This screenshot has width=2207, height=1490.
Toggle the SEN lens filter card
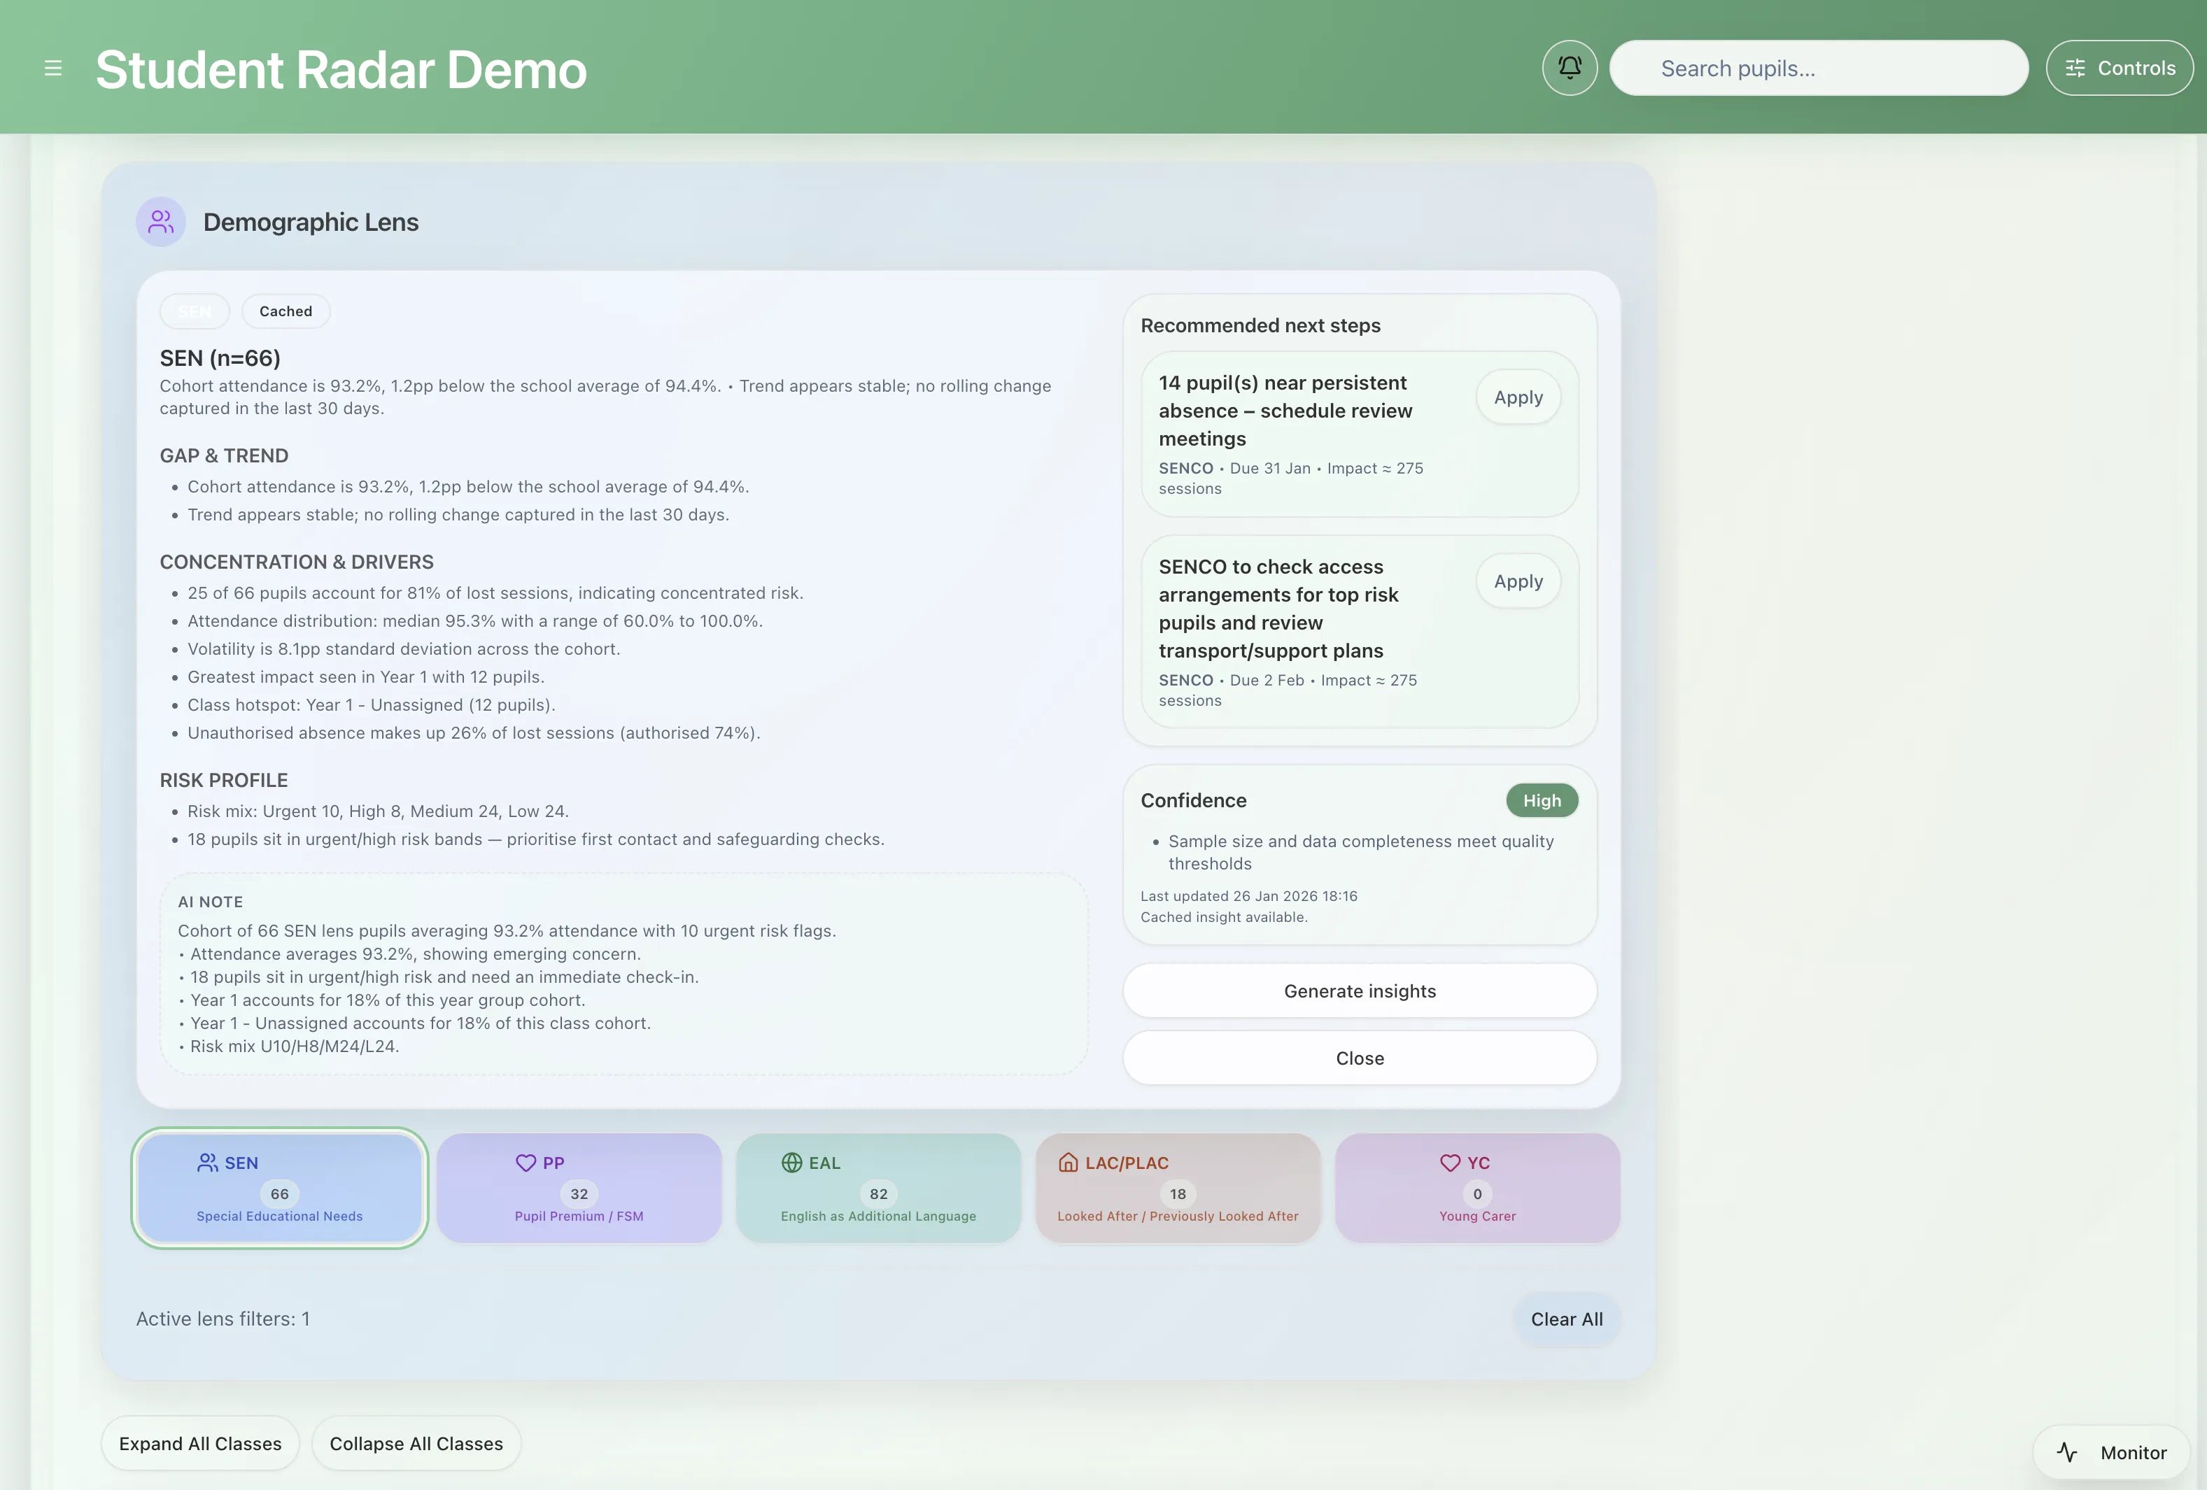tap(279, 1188)
